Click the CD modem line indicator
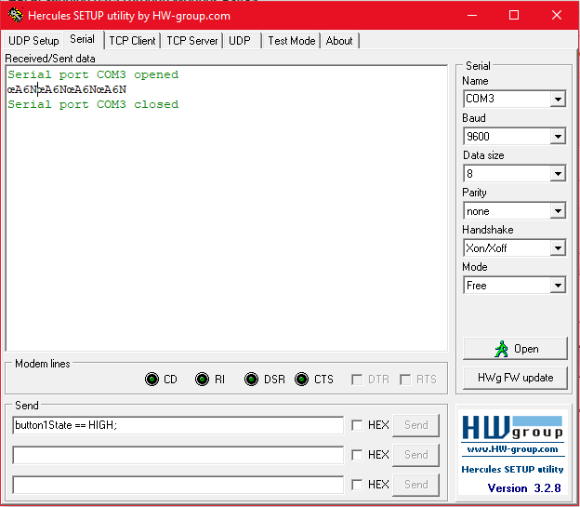The height and width of the screenshot is (507, 580). pos(152,380)
